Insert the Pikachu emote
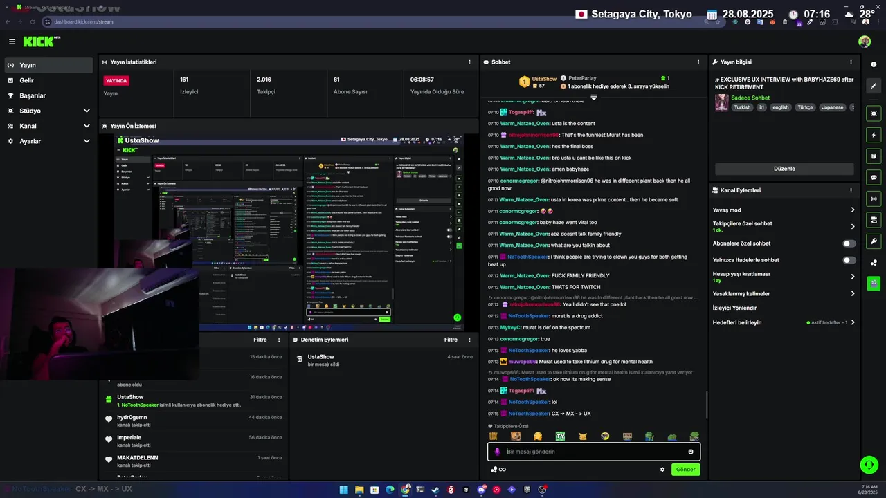This screenshot has height=498, width=886. [x=583, y=436]
